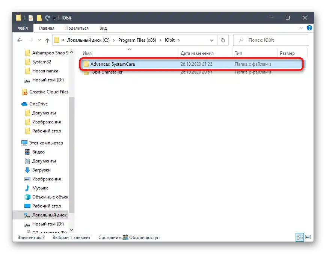Select the second Новый том (D:) under Этот компьютер
This screenshot has height=254, width=326.
point(48,224)
